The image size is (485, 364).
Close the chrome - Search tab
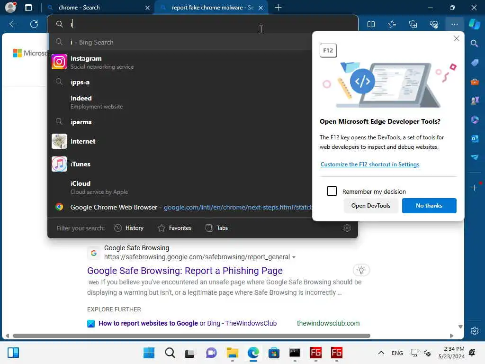[148, 8]
